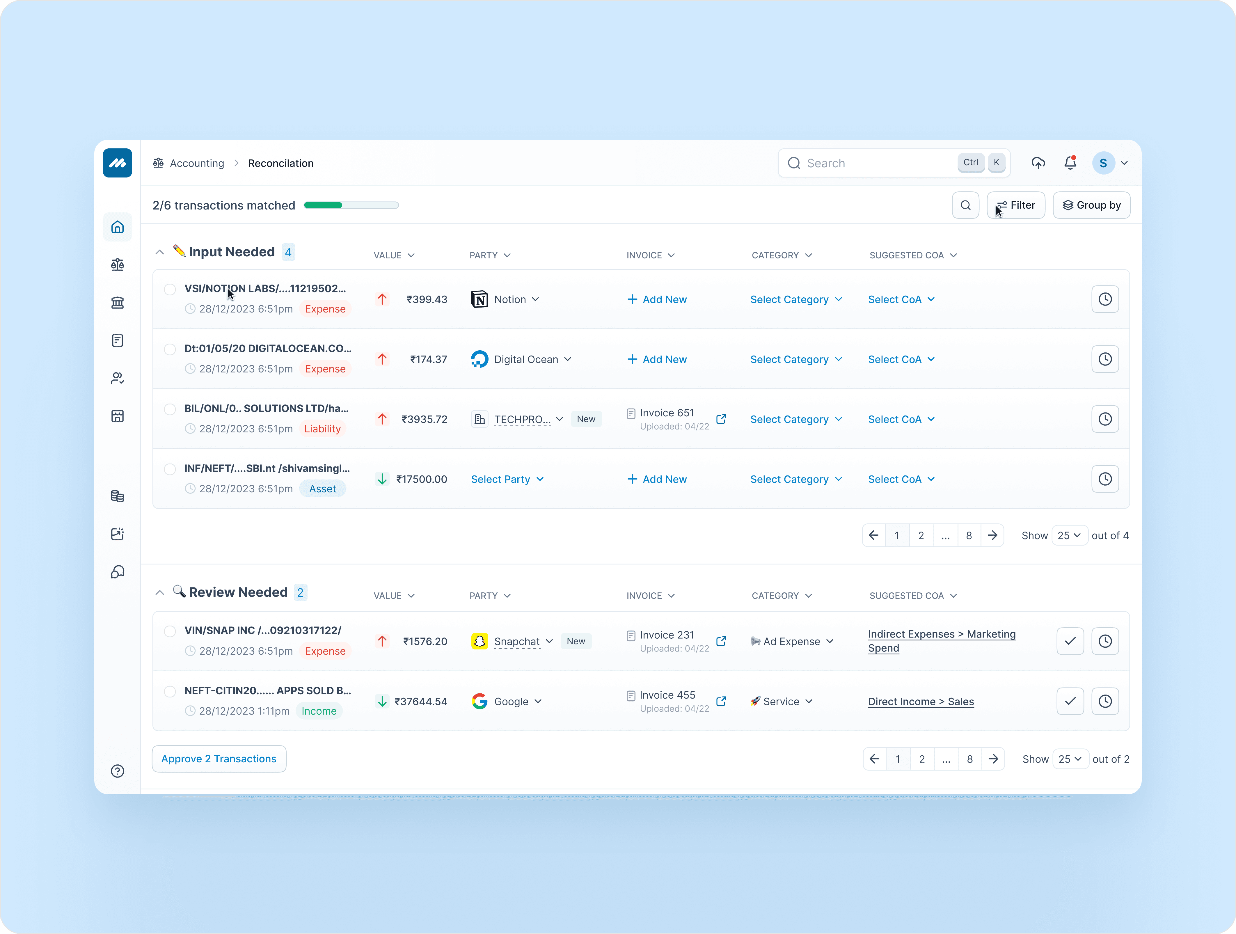Click the magnifier button beside Filter
This screenshot has width=1236, height=934.
pos(965,205)
